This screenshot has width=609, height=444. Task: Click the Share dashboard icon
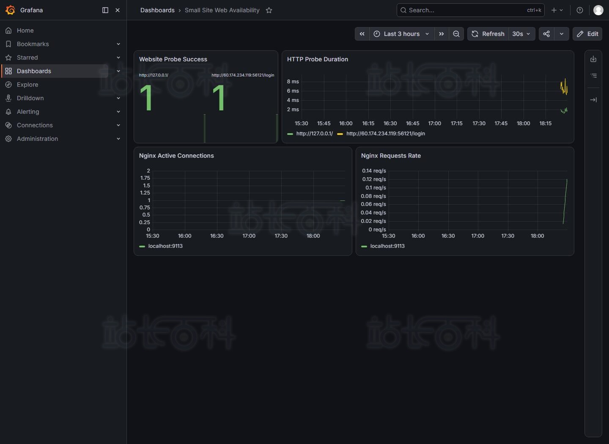546,34
